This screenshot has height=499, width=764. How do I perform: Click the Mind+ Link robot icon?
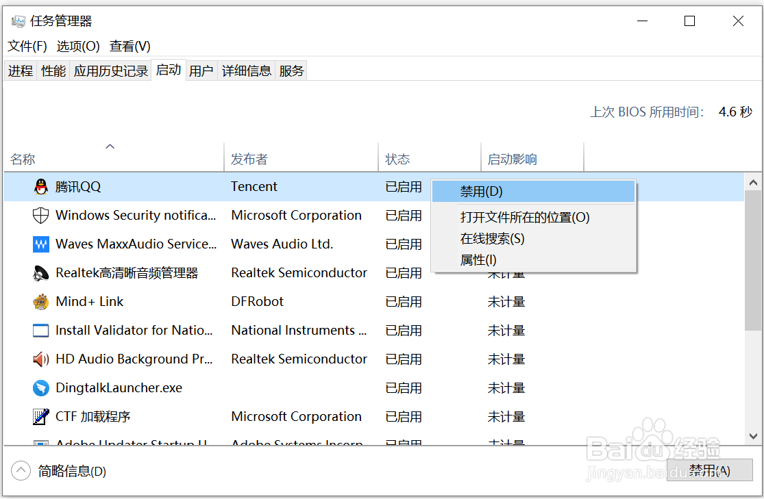41,302
